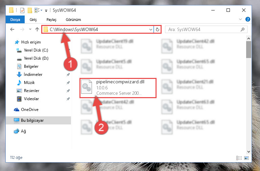260x171 pixels.
Task: Open Yerel Disk (C:) in sidebar
Action: coord(36,50)
